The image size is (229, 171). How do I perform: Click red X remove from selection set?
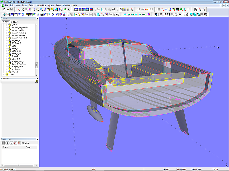(15, 143)
